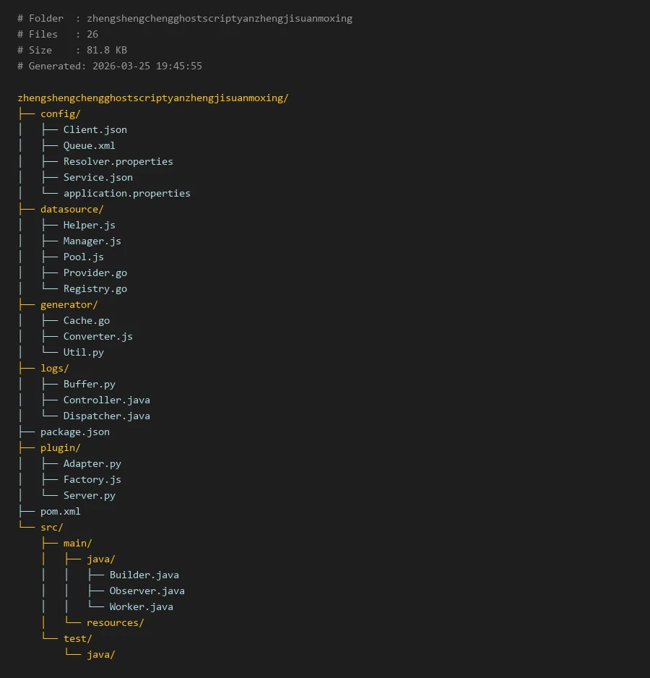Collapse the generator/ folder
650x678 pixels.
tap(69, 304)
